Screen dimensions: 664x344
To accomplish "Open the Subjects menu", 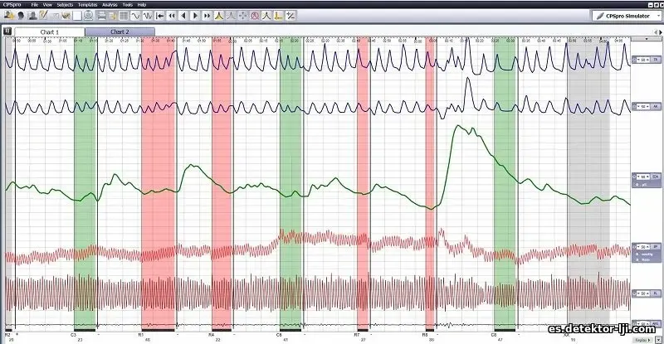I will tap(66, 5).
